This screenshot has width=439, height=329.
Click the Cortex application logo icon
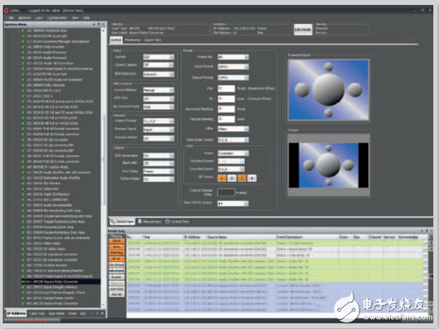(6, 6)
